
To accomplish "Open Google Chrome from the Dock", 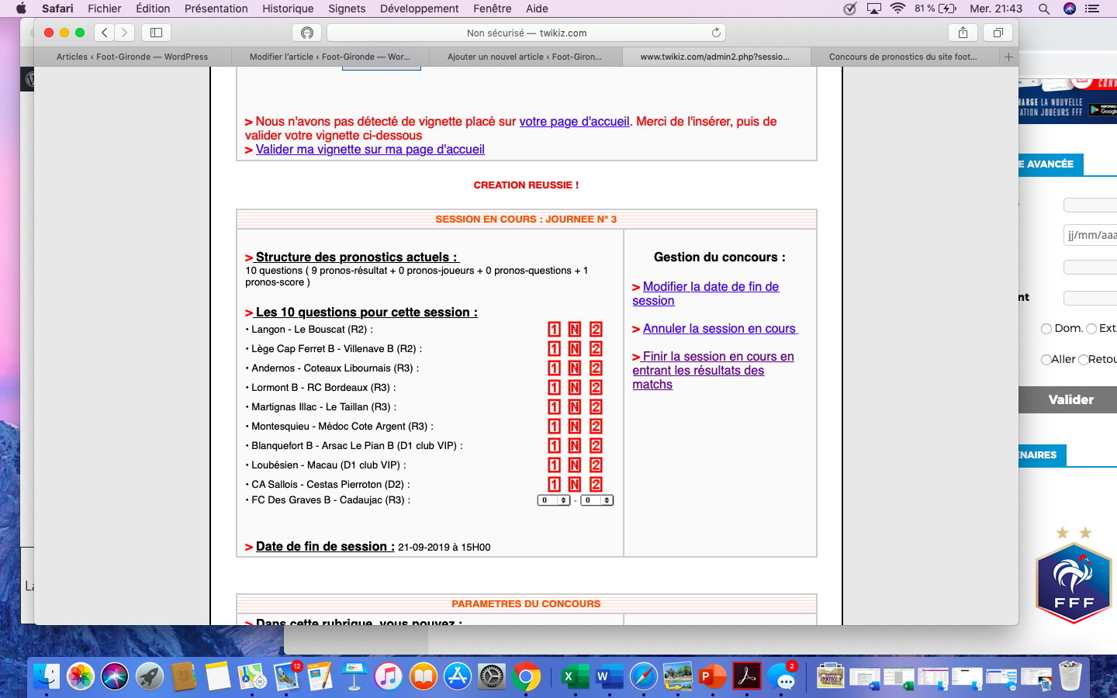I will click(x=526, y=676).
